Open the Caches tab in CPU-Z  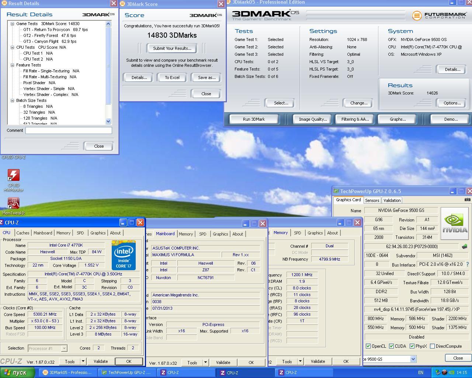coord(22,233)
